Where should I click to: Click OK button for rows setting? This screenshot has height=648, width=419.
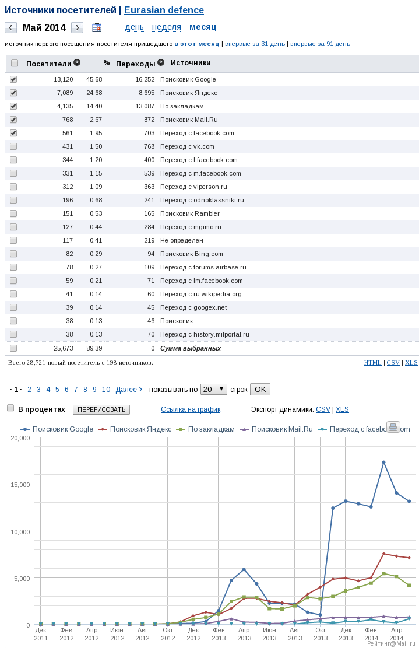(x=260, y=389)
